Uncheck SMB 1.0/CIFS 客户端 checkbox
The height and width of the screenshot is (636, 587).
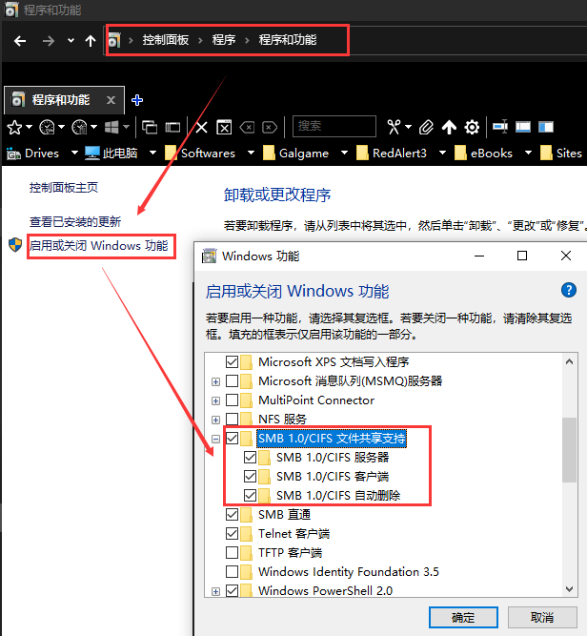[x=250, y=476]
